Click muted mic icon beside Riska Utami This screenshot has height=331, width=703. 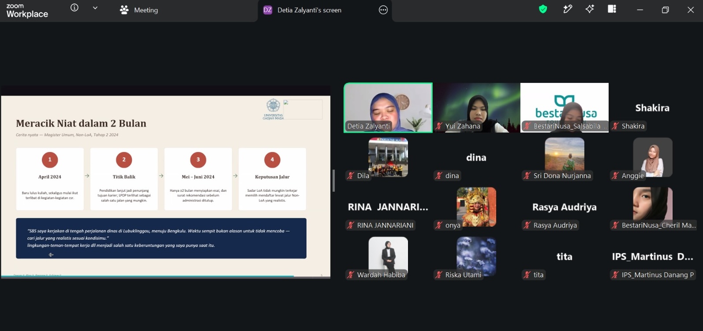(x=439, y=275)
